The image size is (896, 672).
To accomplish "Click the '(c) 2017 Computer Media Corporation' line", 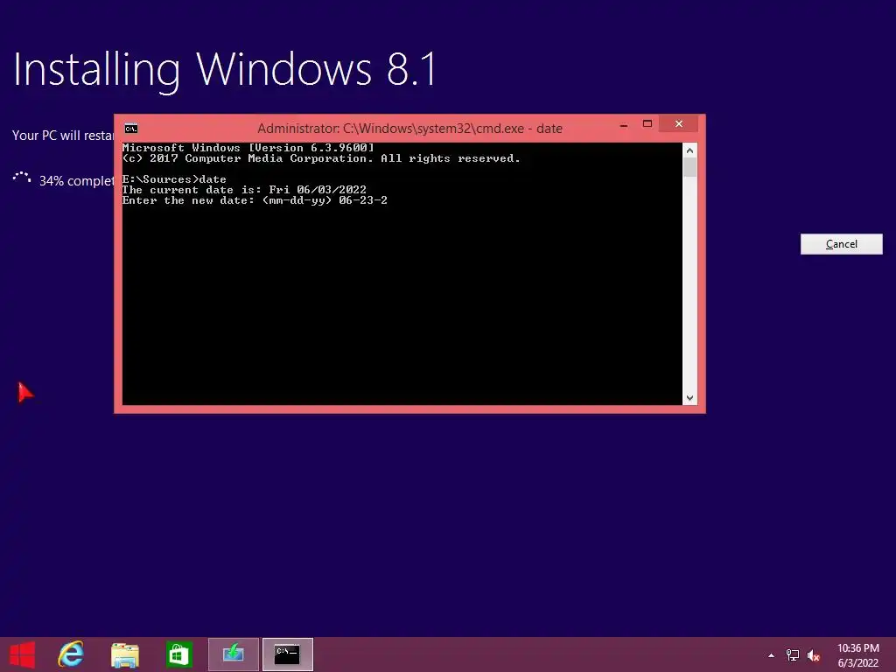I will click(x=321, y=158).
